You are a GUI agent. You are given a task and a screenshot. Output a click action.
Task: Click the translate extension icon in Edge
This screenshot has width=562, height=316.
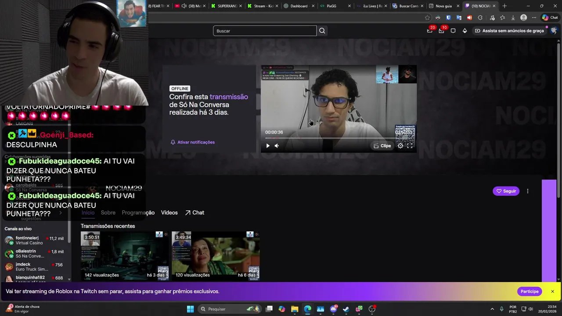pos(459,18)
